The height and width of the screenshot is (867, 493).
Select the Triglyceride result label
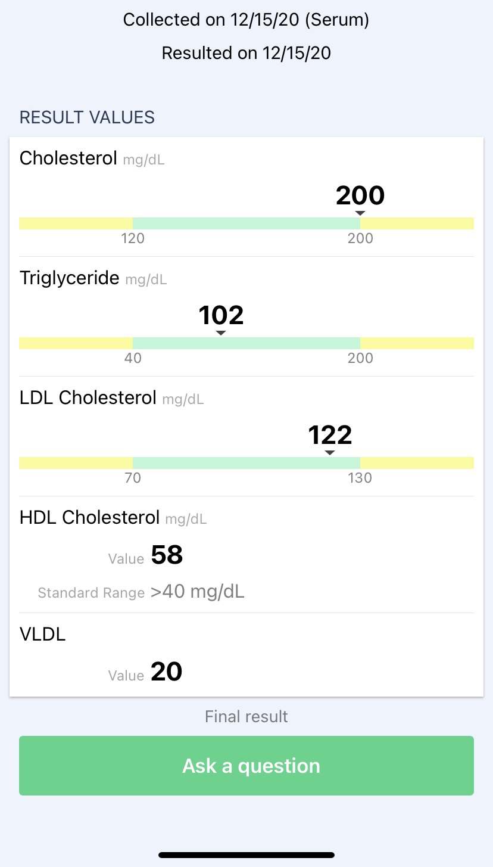pyautogui.click(x=70, y=278)
